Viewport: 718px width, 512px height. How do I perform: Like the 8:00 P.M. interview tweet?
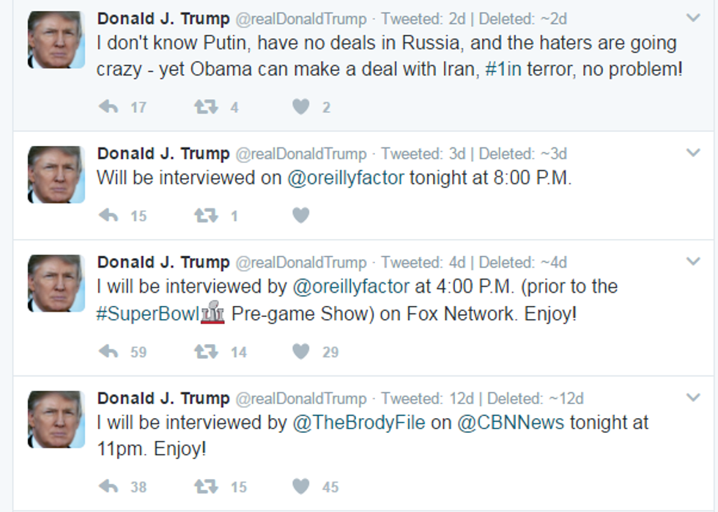click(301, 216)
